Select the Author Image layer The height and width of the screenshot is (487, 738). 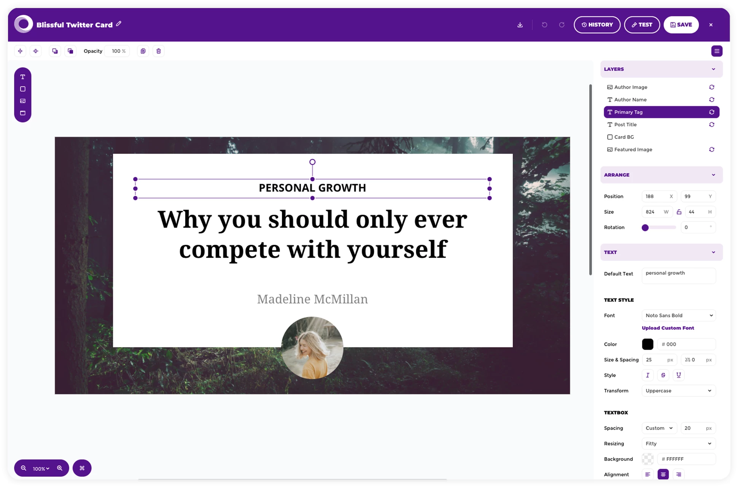click(662, 87)
